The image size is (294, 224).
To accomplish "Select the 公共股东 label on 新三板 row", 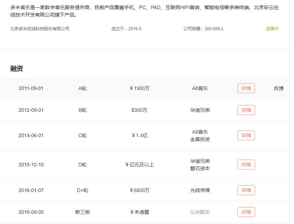I will pyautogui.click(x=201, y=212).
